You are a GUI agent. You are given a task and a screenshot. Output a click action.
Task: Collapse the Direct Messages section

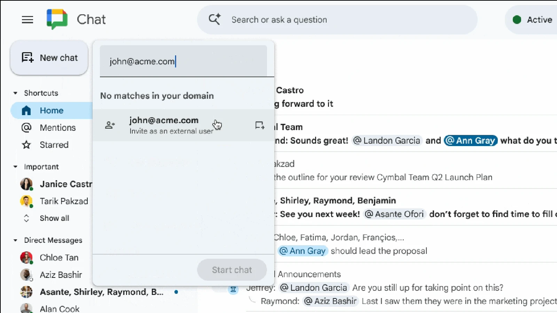[15, 240]
